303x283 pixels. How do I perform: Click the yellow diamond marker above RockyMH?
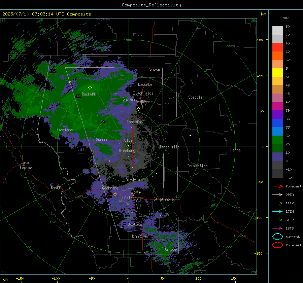click(90, 88)
